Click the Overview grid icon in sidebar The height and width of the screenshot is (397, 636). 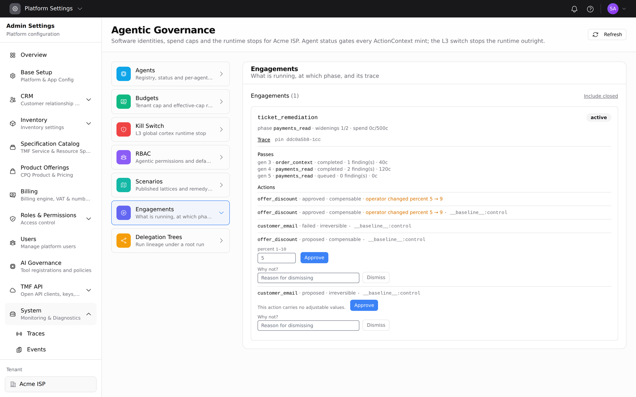13,55
